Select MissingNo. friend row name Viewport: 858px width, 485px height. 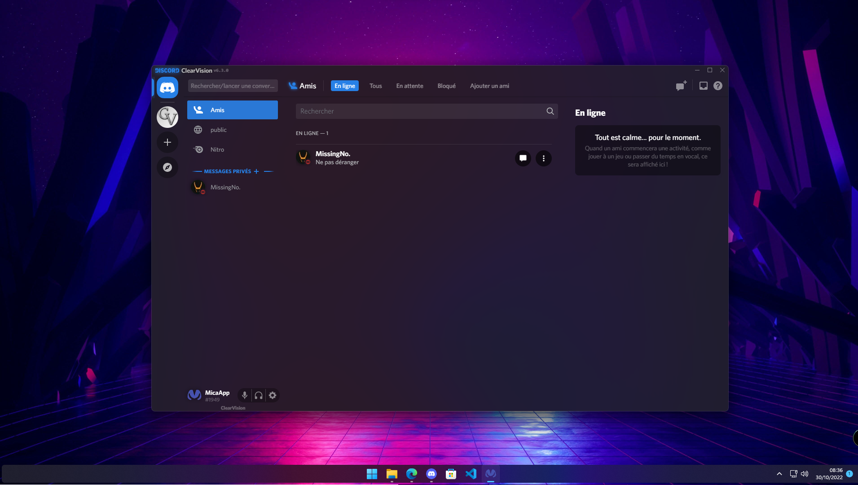[x=333, y=154]
